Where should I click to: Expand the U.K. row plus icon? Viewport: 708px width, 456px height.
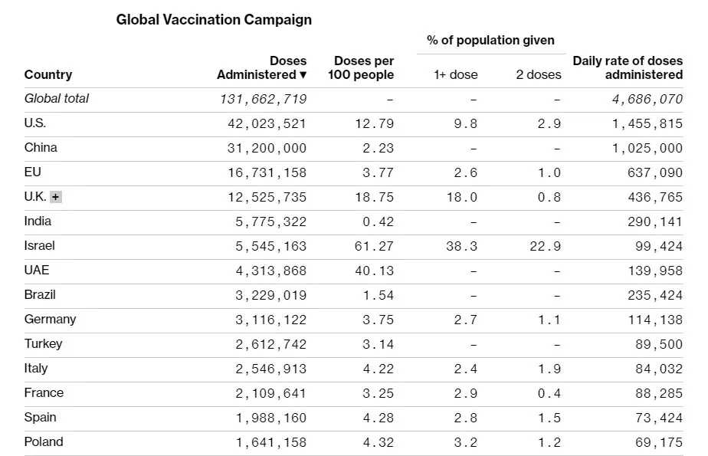[55, 197]
